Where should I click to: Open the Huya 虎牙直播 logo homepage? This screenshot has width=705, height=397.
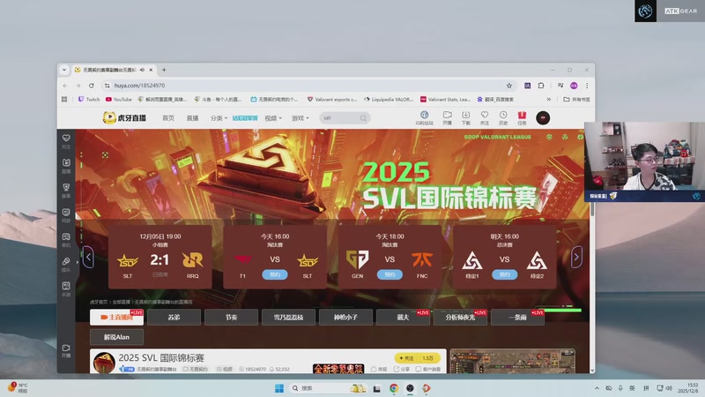tap(124, 118)
